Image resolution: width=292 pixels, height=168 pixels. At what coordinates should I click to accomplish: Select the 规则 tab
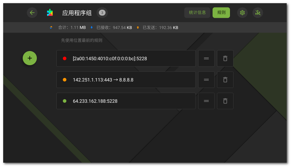tap(221, 13)
